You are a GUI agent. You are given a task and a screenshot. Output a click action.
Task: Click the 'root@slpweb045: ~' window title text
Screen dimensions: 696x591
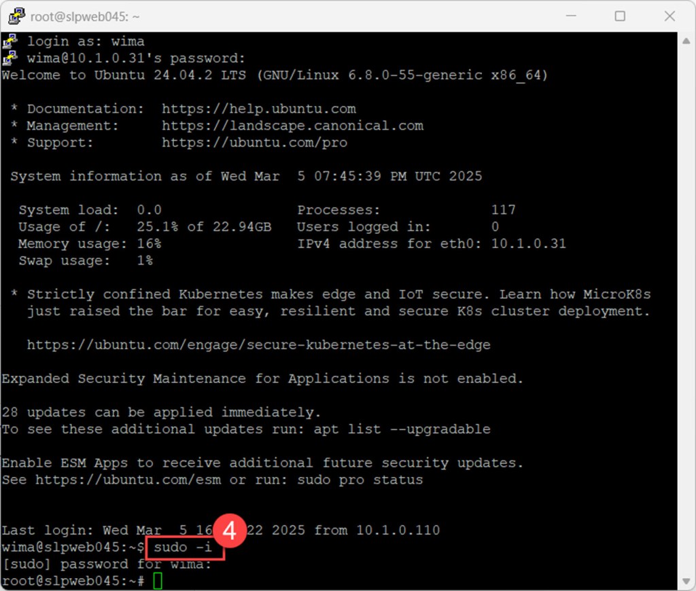coord(76,16)
